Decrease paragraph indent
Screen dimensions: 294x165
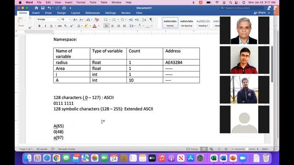click(130, 20)
